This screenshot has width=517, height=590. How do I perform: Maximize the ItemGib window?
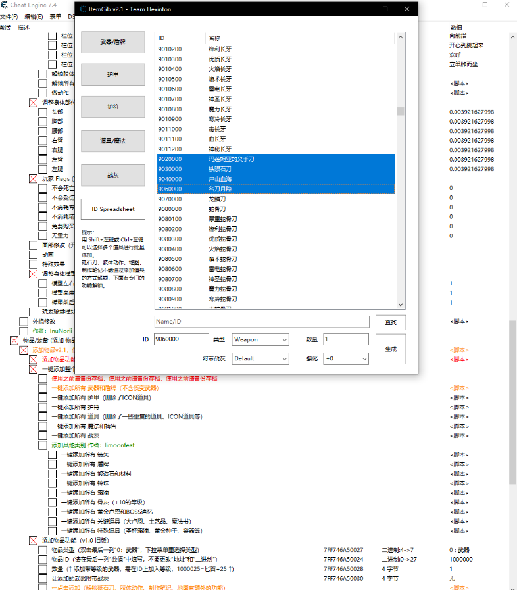click(x=385, y=9)
